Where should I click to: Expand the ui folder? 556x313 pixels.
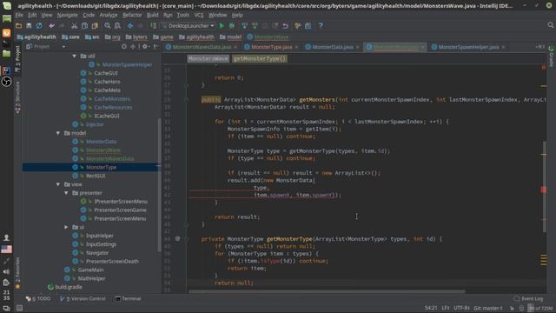(x=66, y=227)
